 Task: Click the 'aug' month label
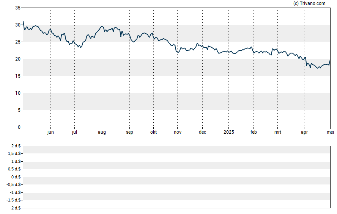click(102, 133)
